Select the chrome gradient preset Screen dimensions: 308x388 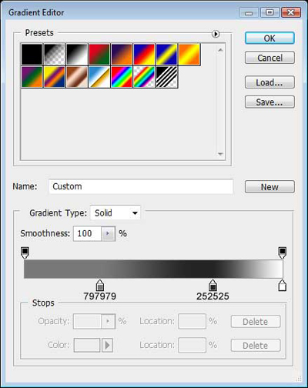click(99, 77)
